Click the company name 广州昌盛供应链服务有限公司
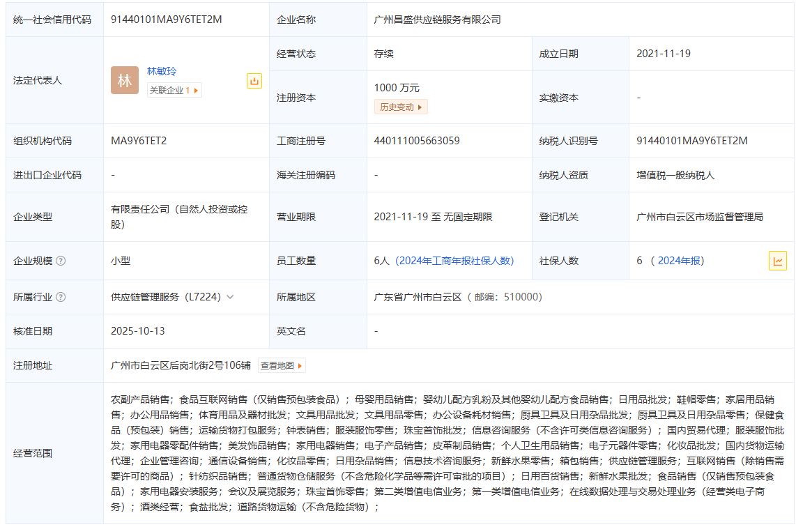 438,20
